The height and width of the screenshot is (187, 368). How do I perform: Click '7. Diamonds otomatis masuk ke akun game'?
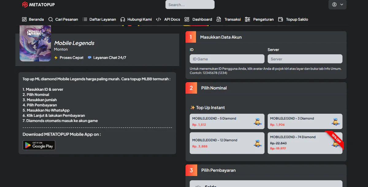(60, 121)
